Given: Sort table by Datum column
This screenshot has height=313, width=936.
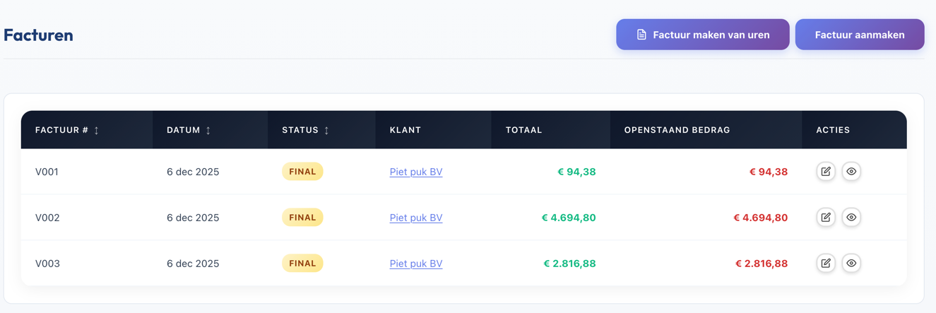Looking at the screenshot, I should pyautogui.click(x=189, y=130).
